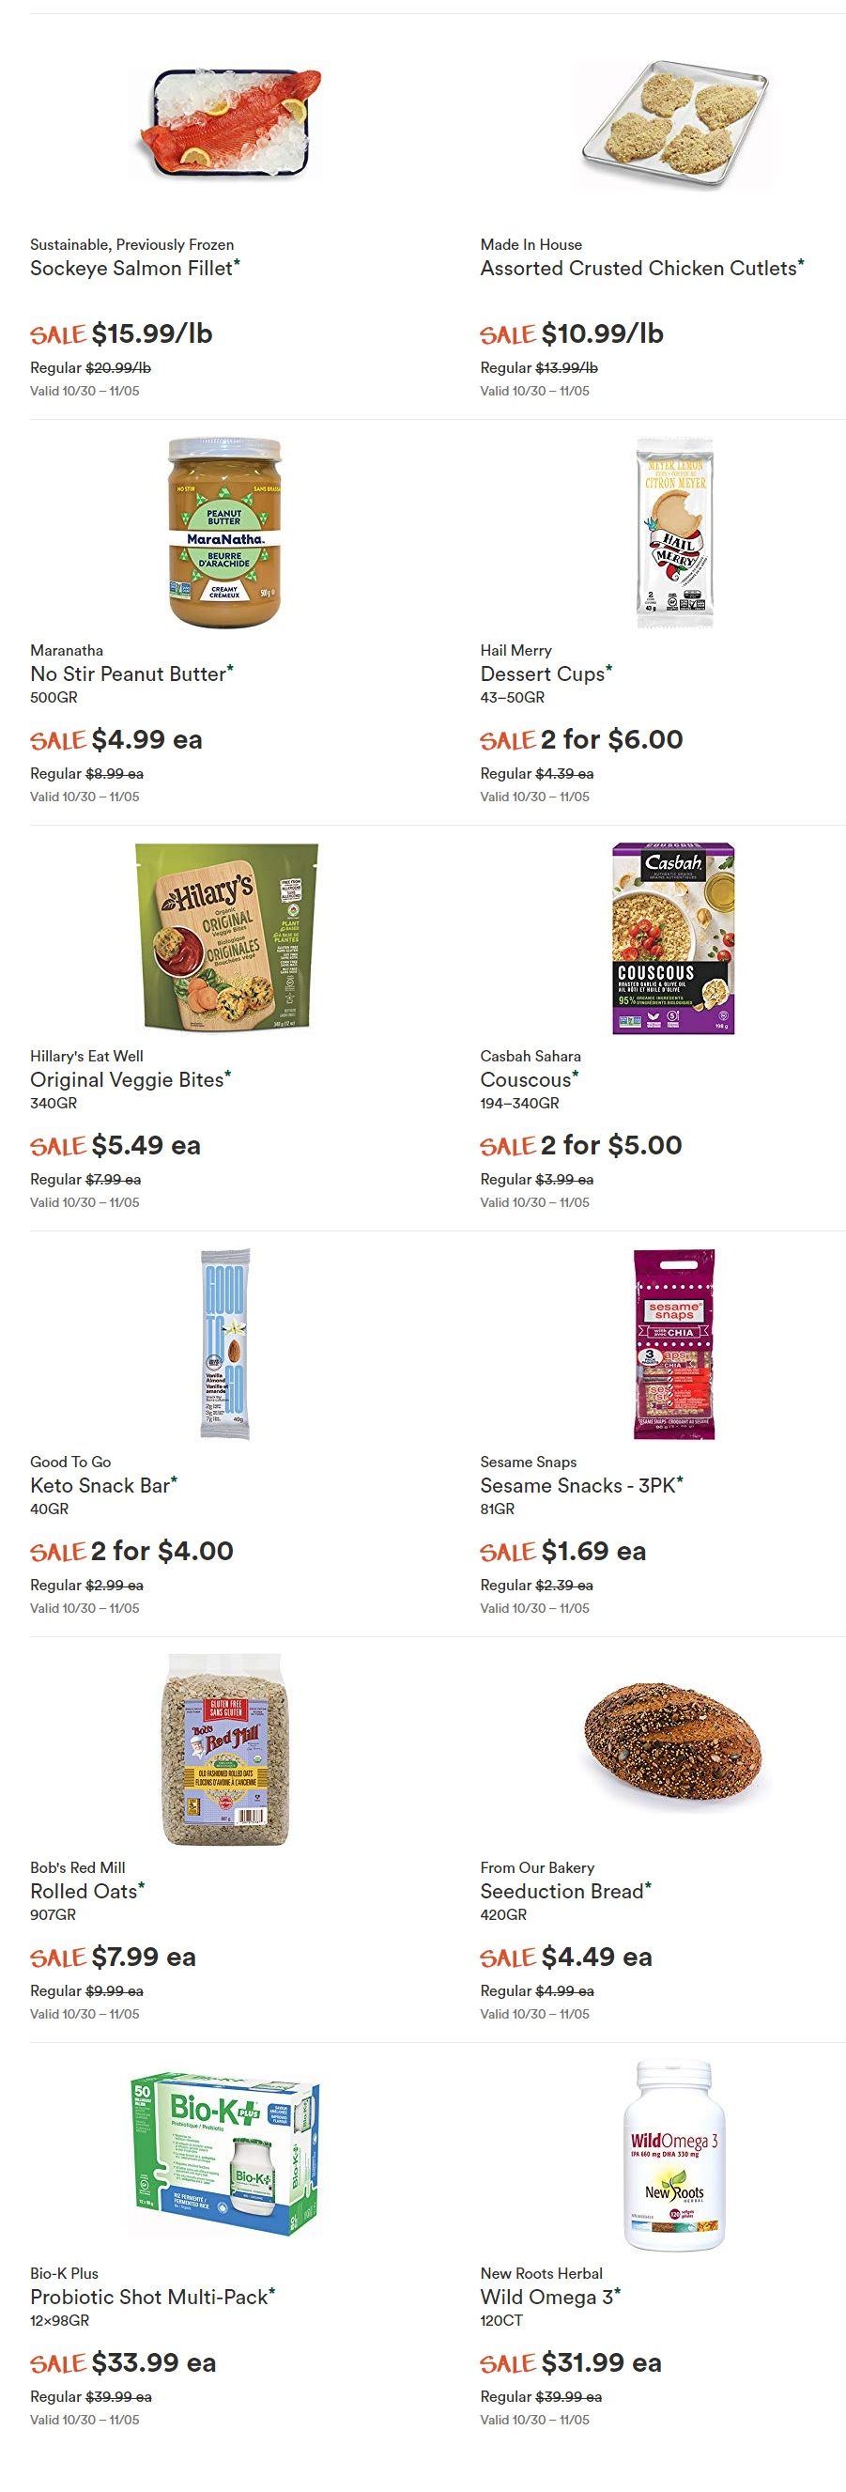Open the Hilary's Veggie Bites bag image
846x2492 pixels.
(x=224, y=936)
